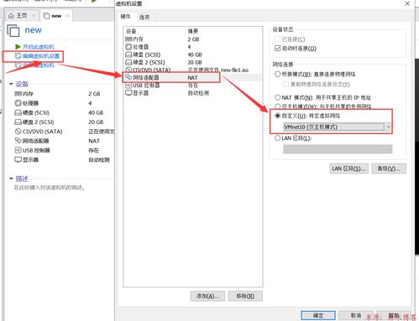
Task: Click 内存 memory icon in main window device list
Action: pos(18,94)
